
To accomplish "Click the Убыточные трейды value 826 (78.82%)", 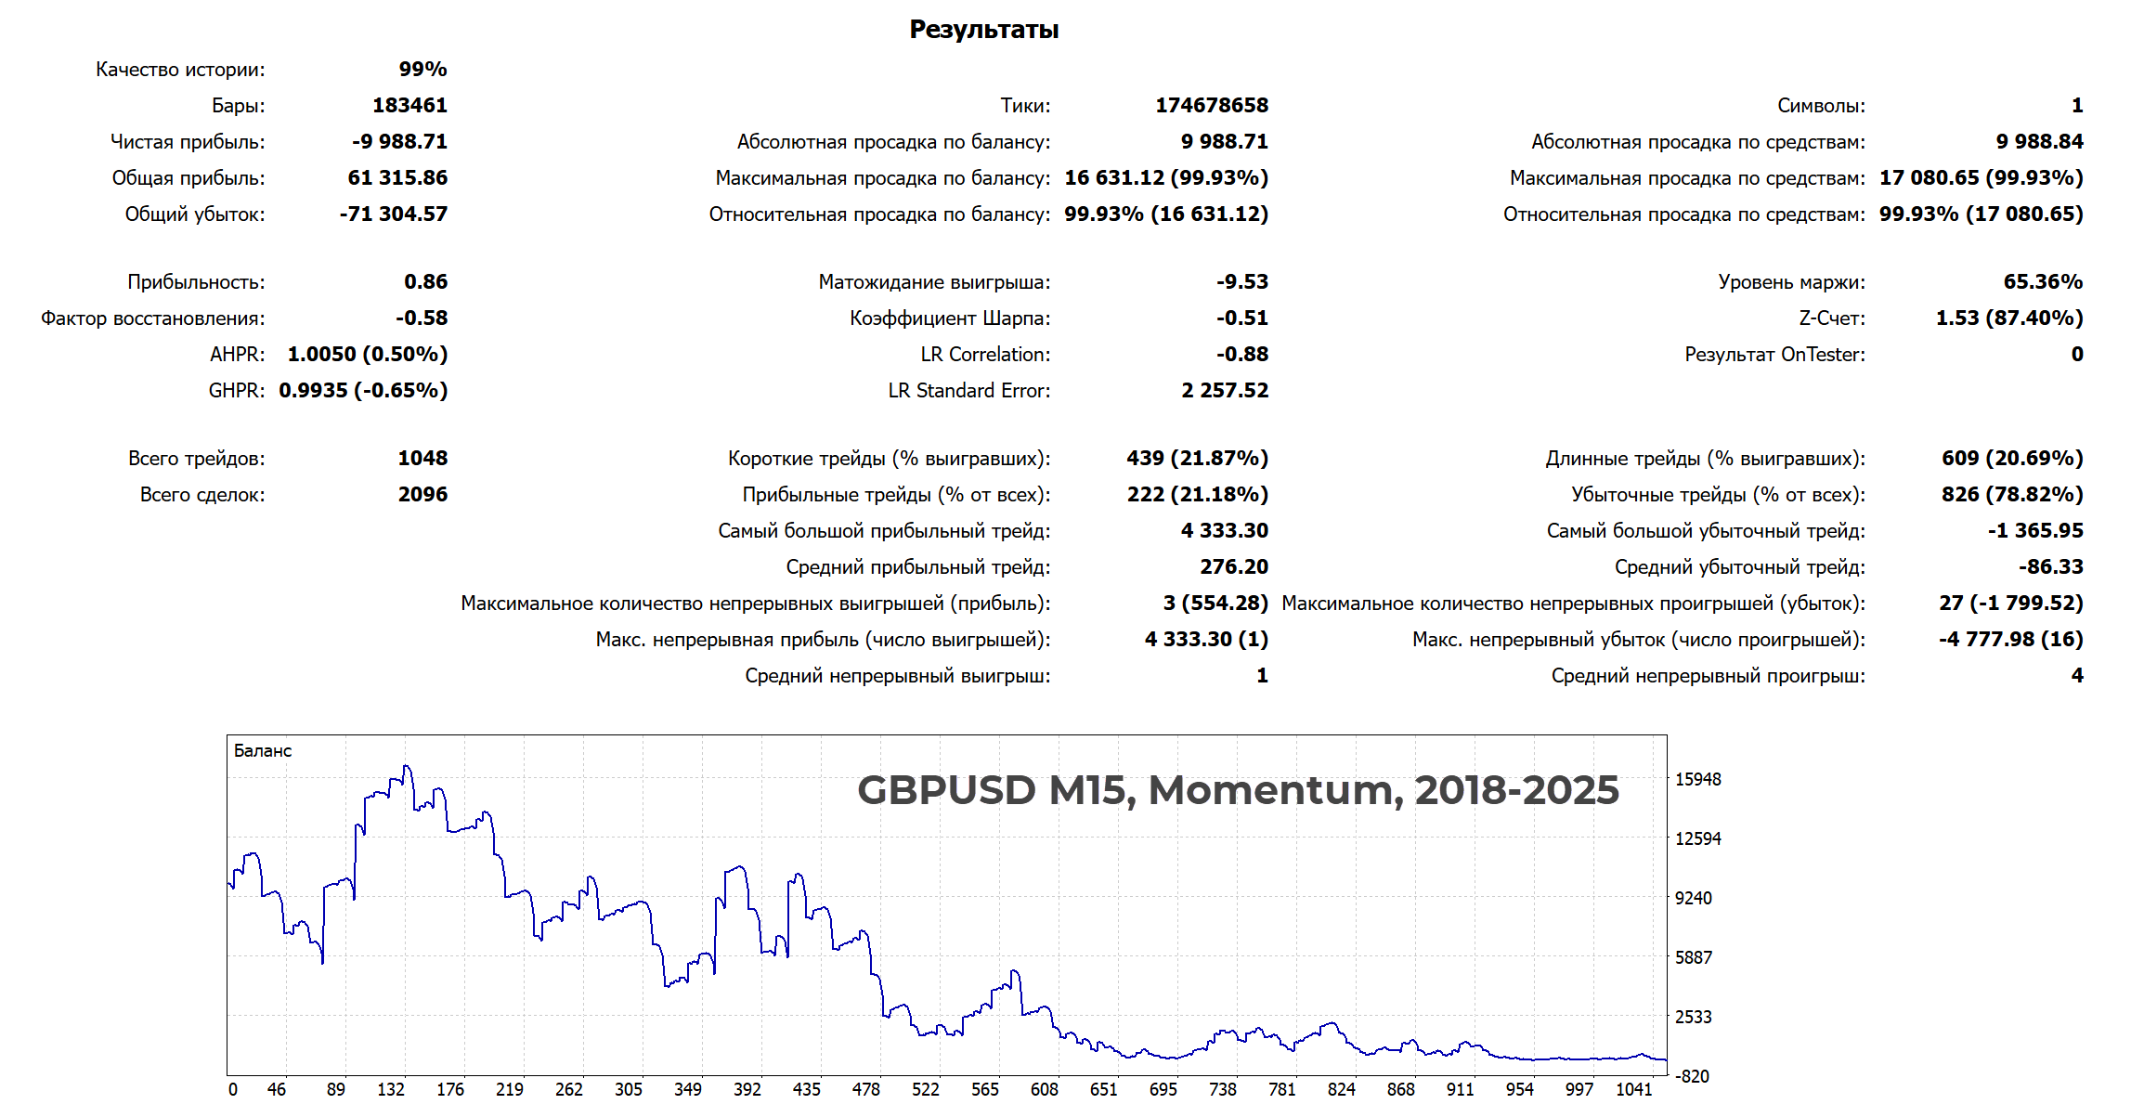I will [x=2011, y=494].
